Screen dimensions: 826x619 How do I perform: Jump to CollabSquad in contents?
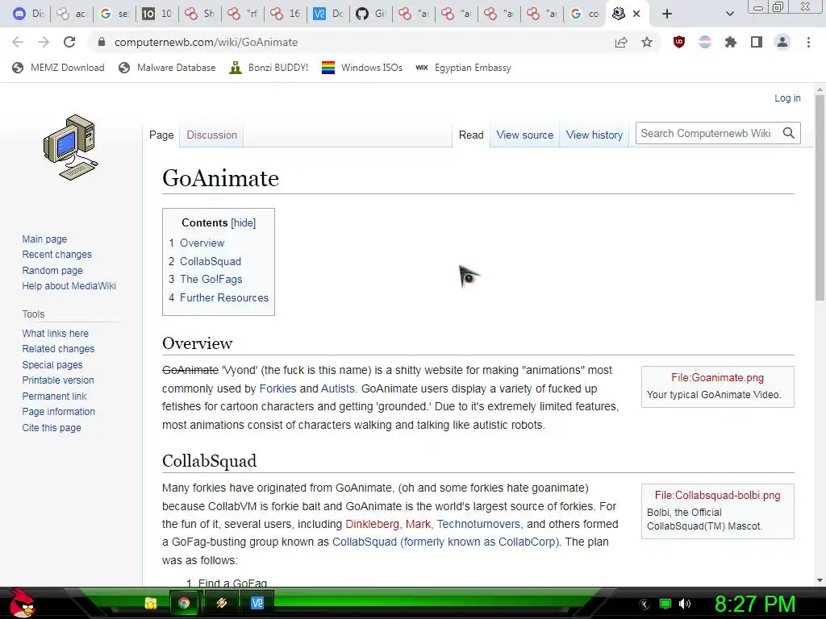click(211, 261)
